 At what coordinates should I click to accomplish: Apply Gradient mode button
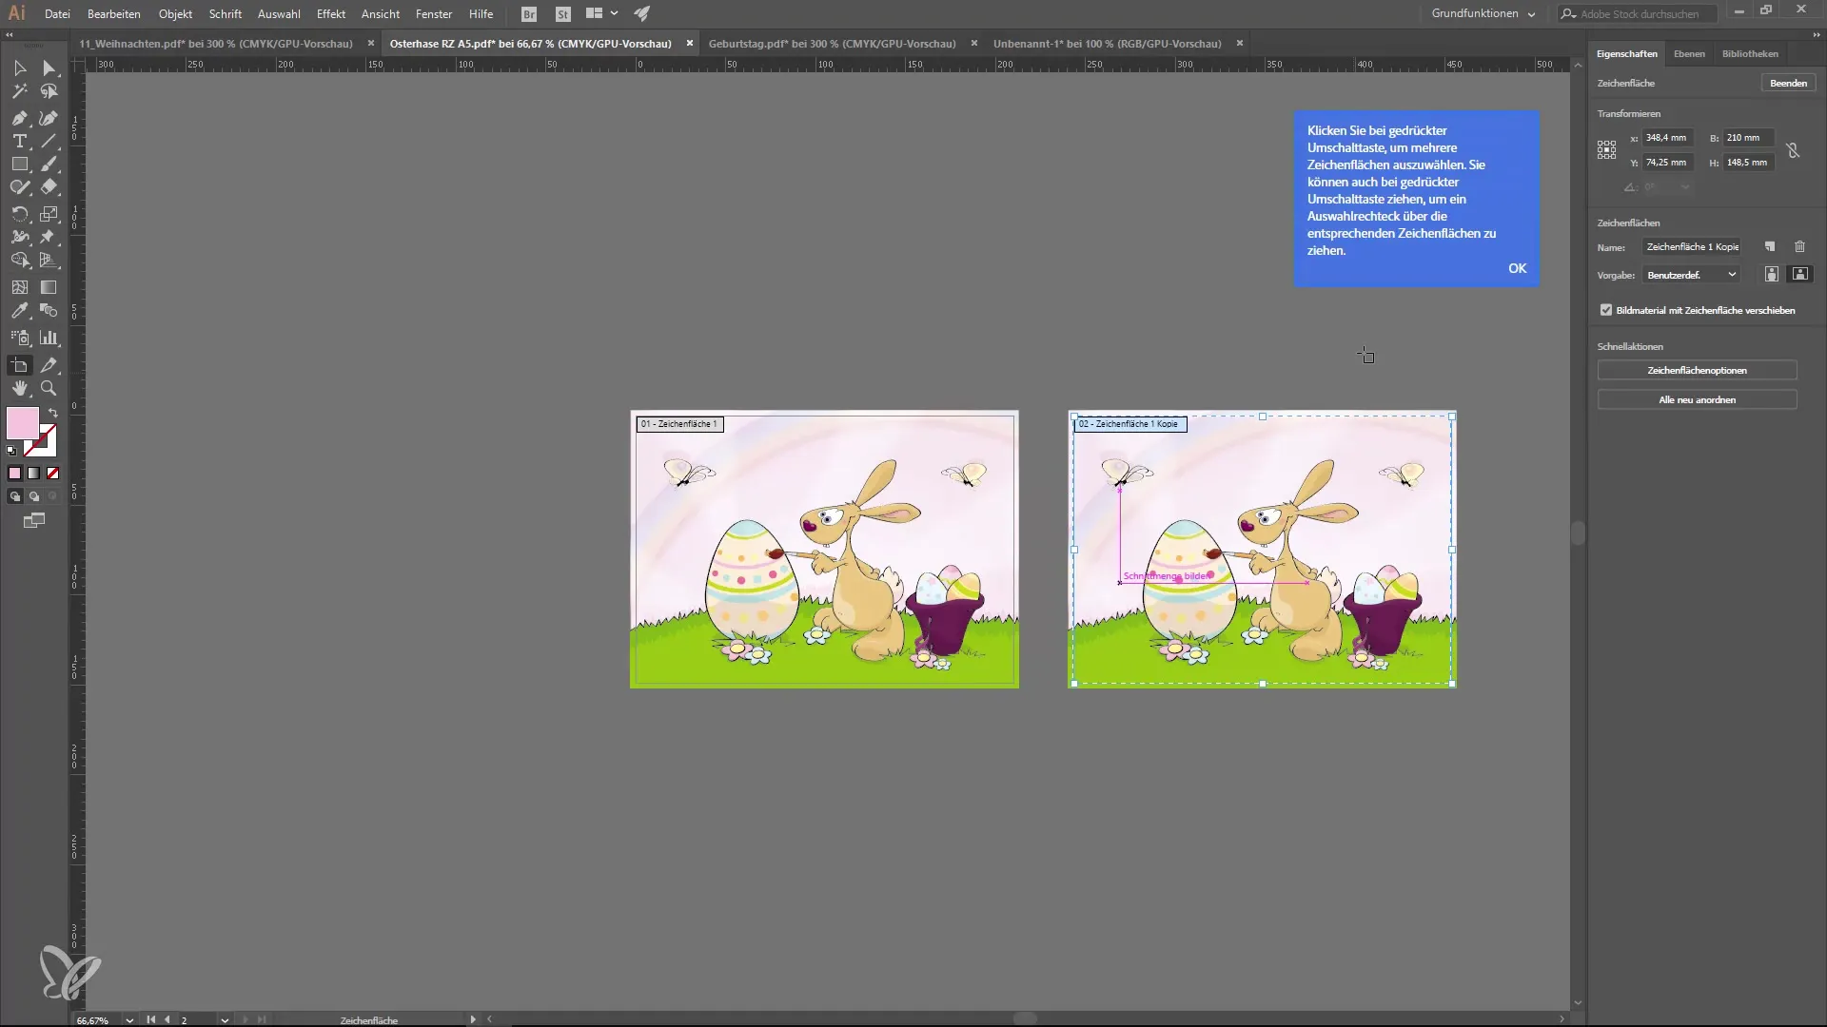(x=33, y=473)
